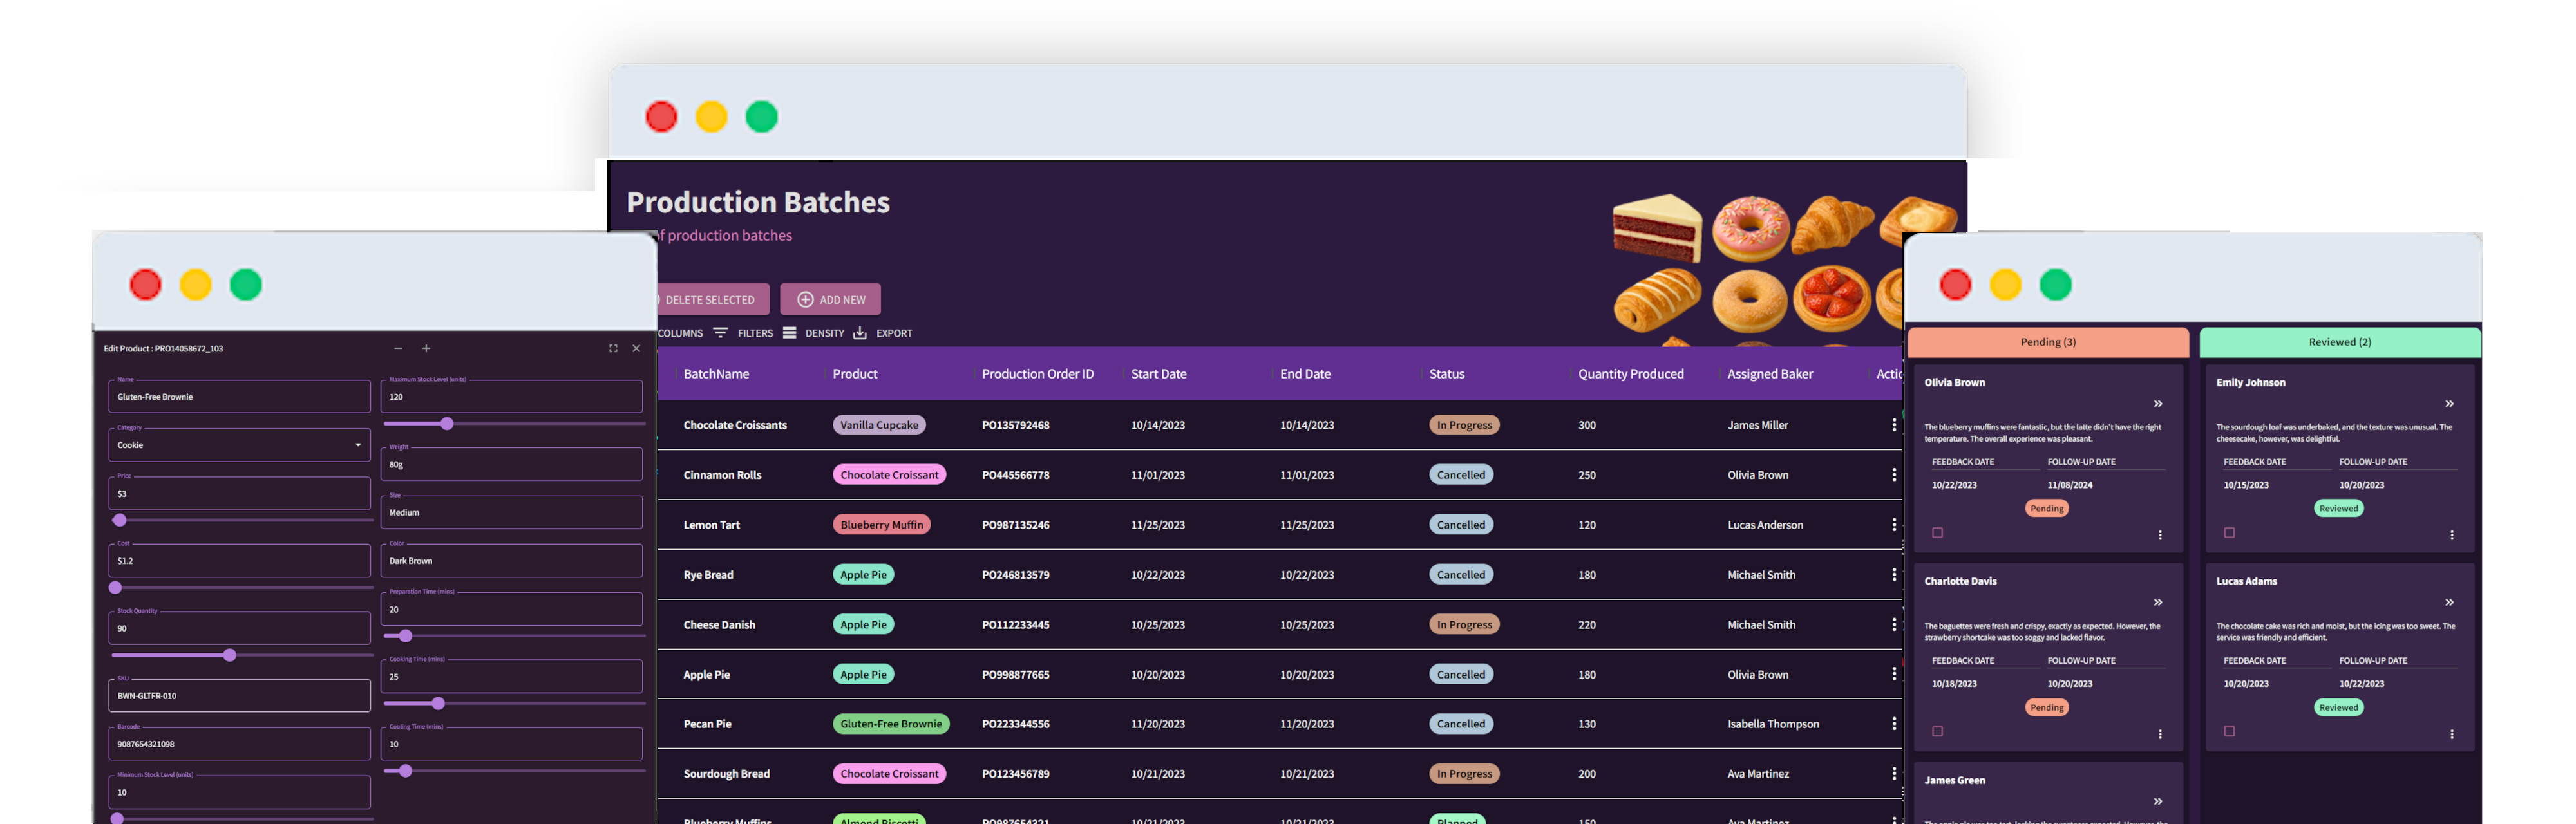Open row menu for Chocolate Croissants batch
The height and width of the screenshot is (824, 2576).
(1894, 425)
